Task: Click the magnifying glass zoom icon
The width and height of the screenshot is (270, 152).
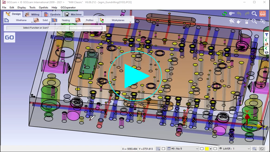Action: (254, 14)
